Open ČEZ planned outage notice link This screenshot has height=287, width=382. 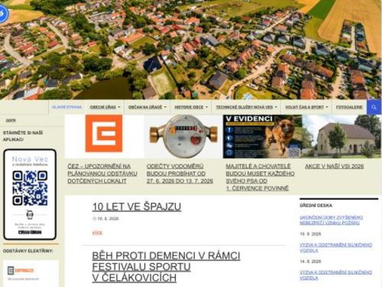[x=102, y=174]
